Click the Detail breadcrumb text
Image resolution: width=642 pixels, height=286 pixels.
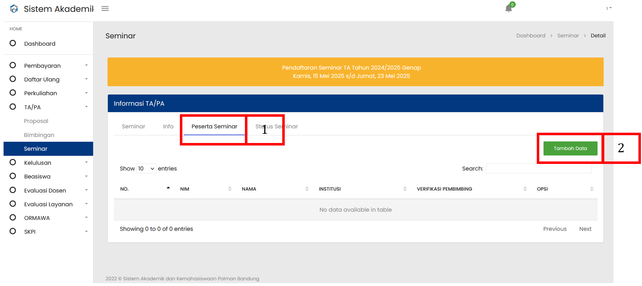coord(598,35)
